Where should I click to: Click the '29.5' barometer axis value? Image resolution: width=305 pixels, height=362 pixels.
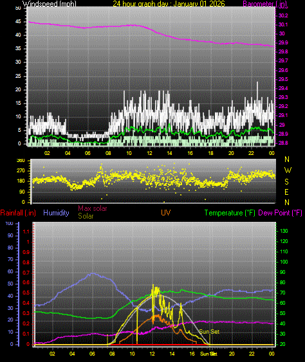pos(283,79)
